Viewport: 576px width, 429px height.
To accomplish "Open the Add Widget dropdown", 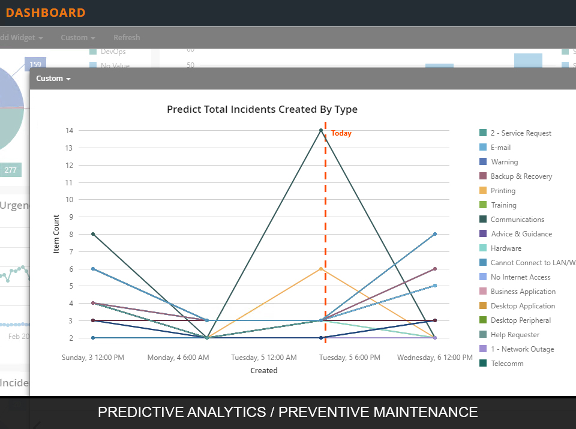I will point(22,38).
